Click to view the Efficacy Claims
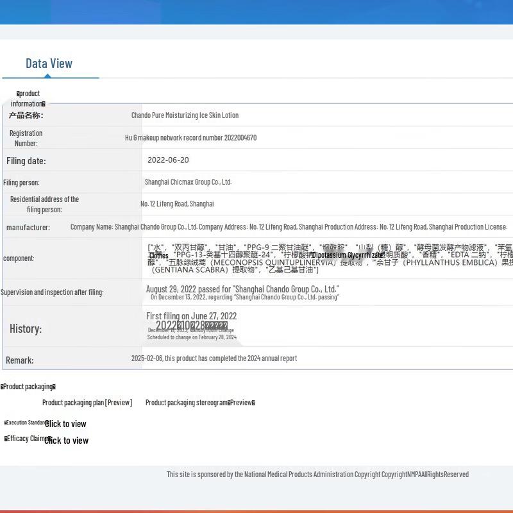 [x=67, y=441]
